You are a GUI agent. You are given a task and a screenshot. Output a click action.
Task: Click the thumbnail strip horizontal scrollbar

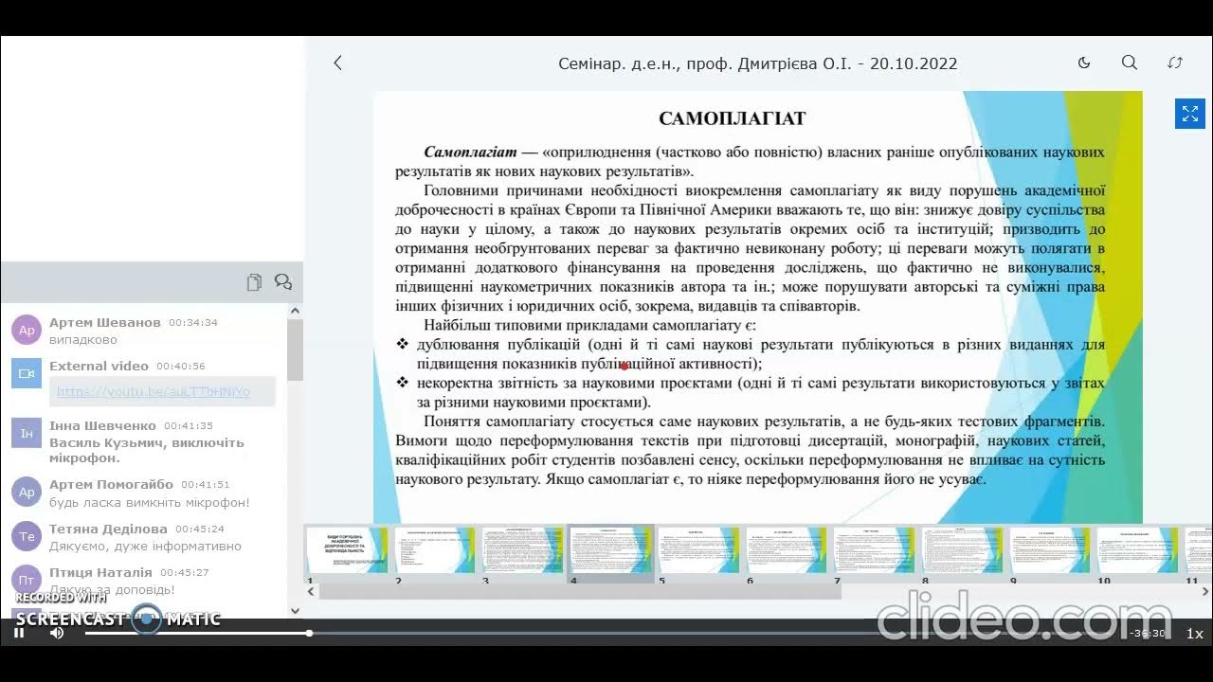[x=580, y=592]
